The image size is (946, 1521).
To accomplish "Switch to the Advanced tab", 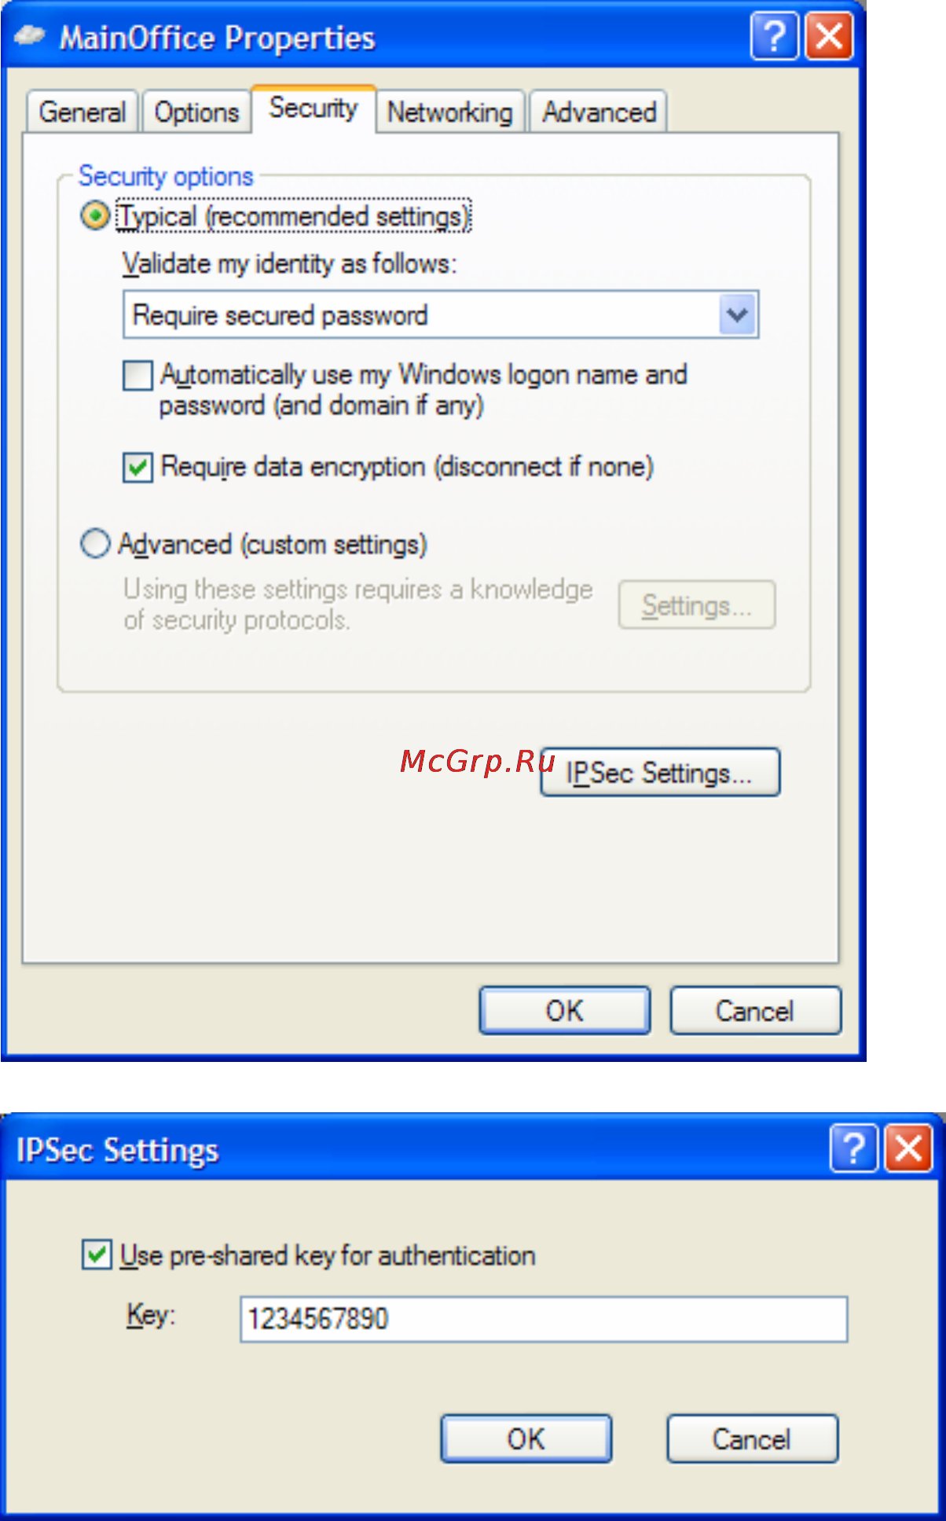I will (599, 112).
